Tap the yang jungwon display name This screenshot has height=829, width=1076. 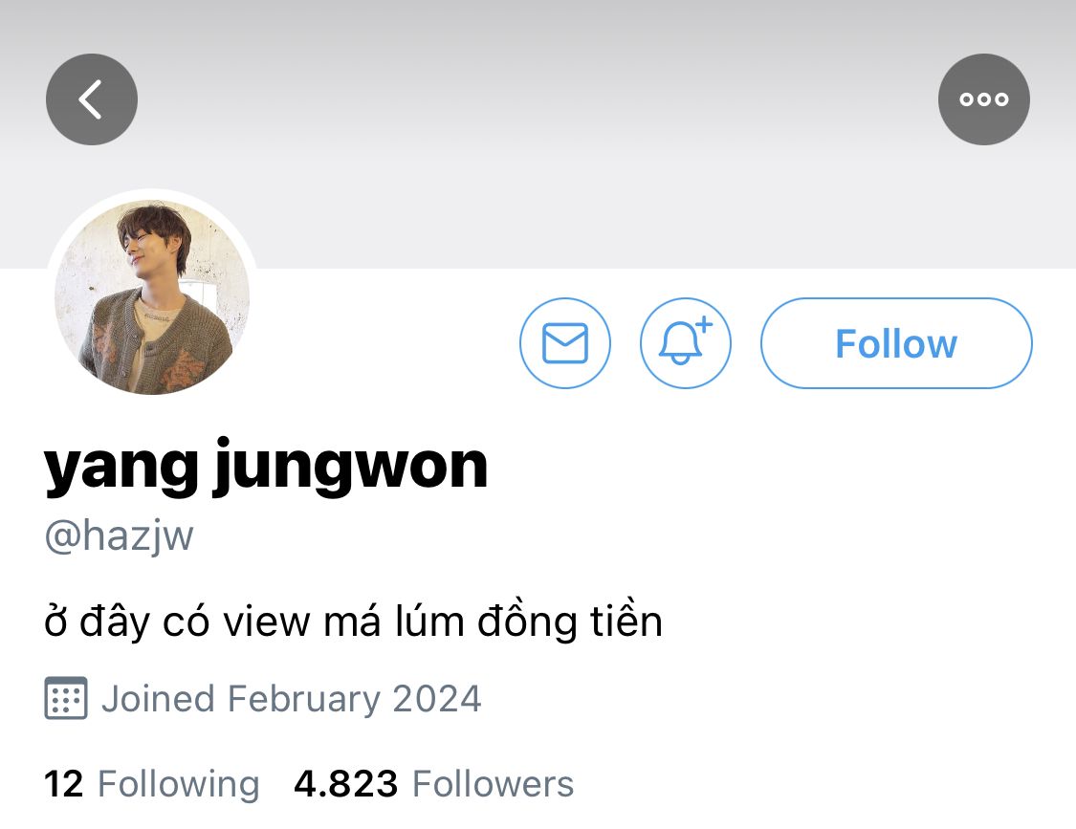pyautogui.click(x=266, y=467)
